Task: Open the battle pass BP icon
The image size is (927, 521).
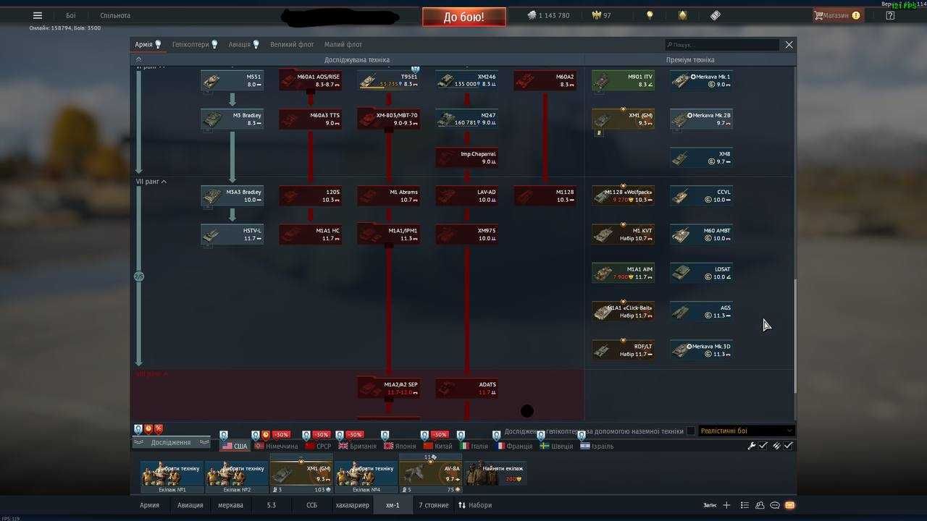Action: point(716,15)
